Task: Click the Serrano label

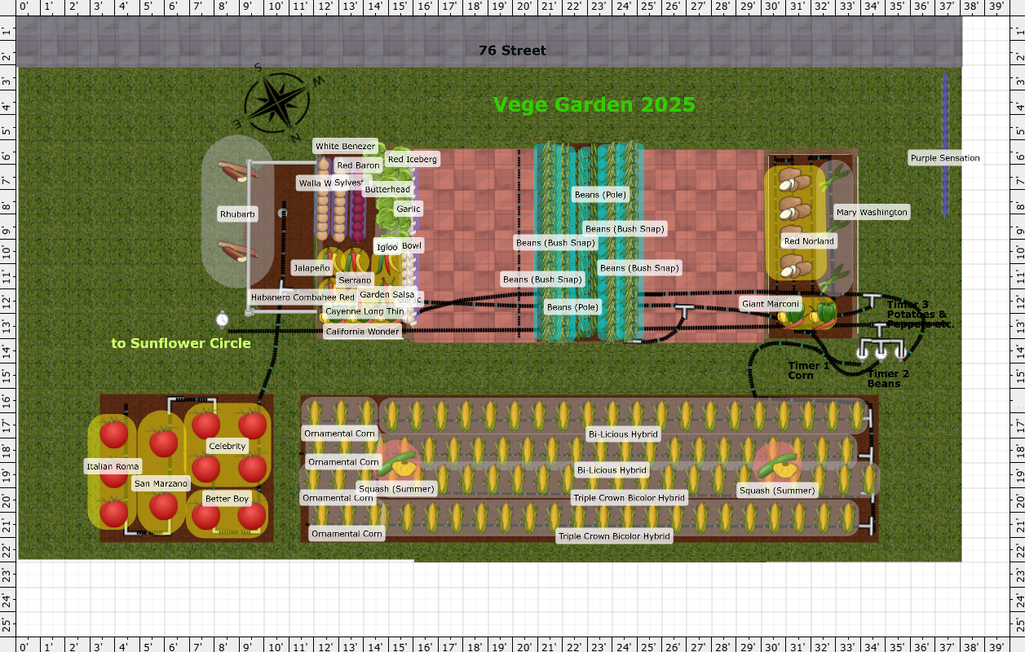Action: tap(355, 280)
